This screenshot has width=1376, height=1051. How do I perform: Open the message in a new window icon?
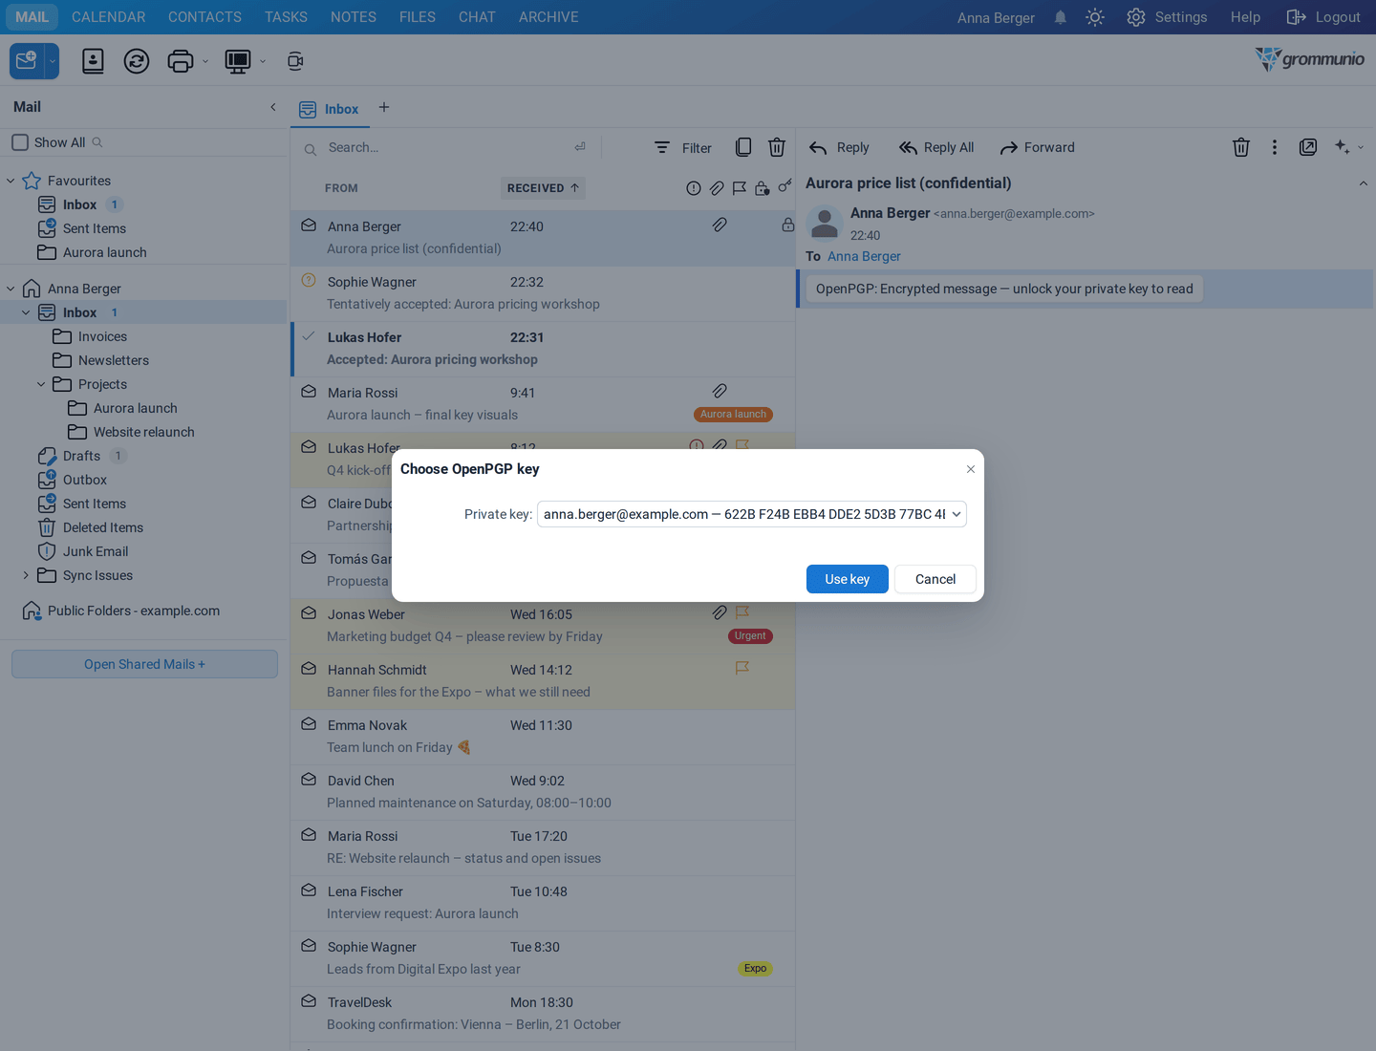pyautogui.click(x=1308, y=147)
